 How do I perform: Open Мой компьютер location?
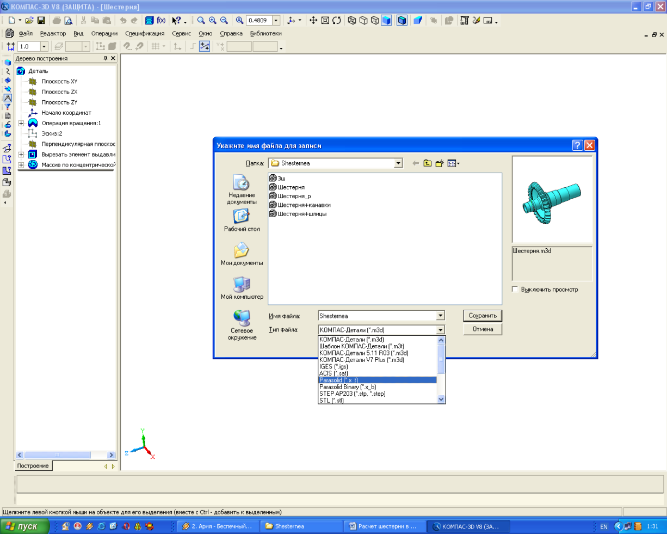(x=242, y=288)
